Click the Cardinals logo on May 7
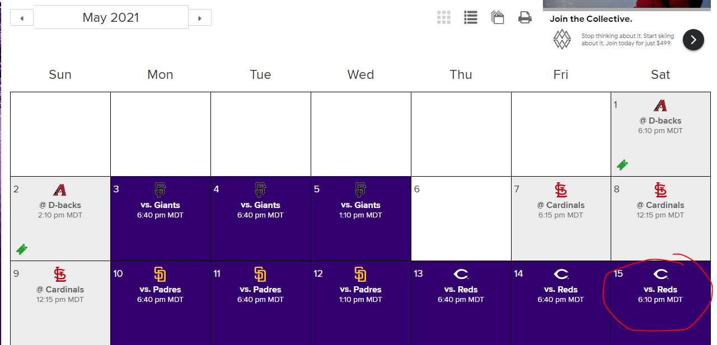Viewport: 717px width, 345px height. click(560, 190)
